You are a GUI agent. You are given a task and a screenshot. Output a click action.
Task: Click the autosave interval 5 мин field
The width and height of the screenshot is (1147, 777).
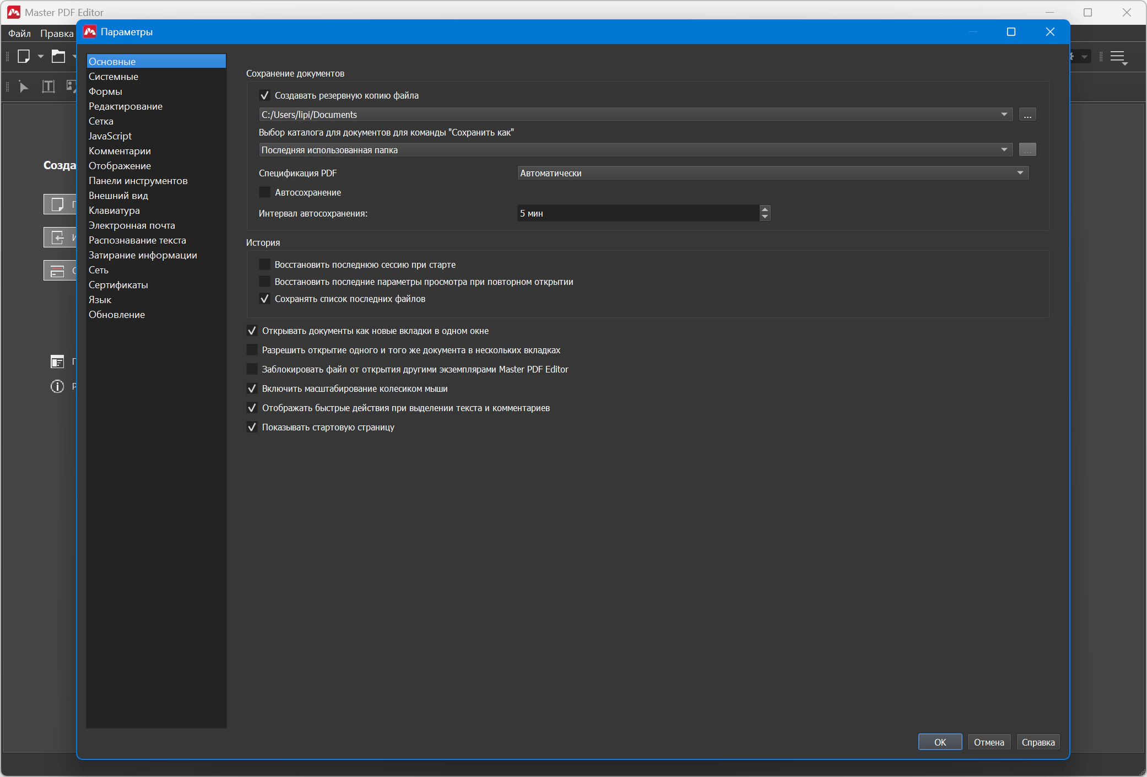(637, 213)
